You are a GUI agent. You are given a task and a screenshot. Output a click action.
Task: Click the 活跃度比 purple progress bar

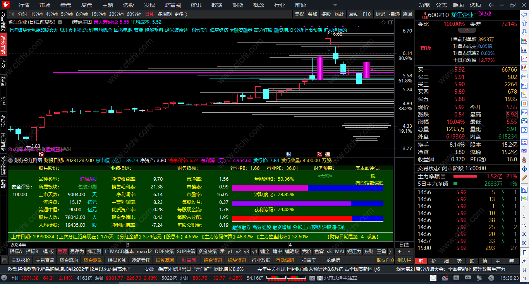click(x=292, y=203)
